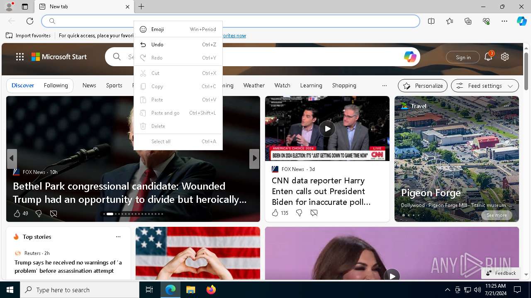Click the Personalize button
This screenshot has width=531, height=298.
[x=423, y=86]
